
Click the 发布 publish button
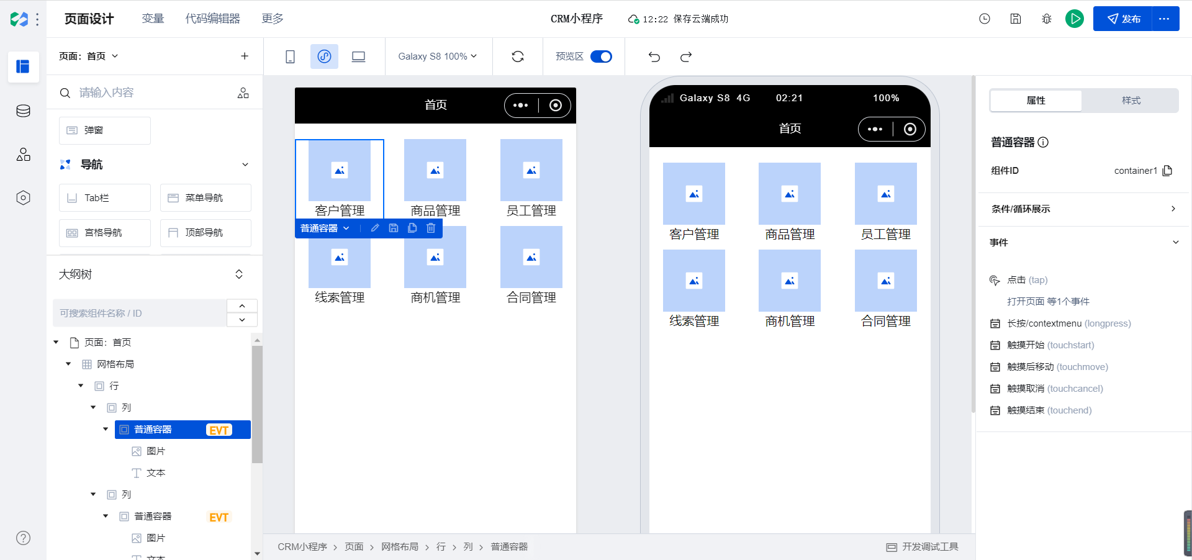coord(1123,19)
